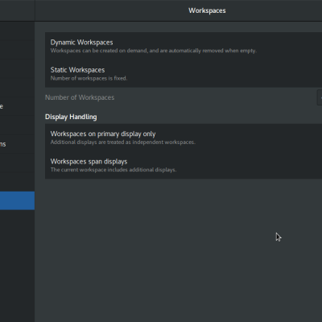
Task: Open the sidebar entry ending in "e"
Action: [x=17, y=106]
